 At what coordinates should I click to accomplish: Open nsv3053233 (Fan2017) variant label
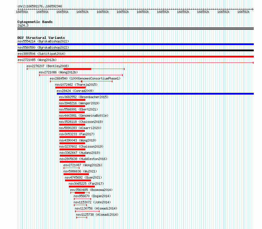(77, 134)
